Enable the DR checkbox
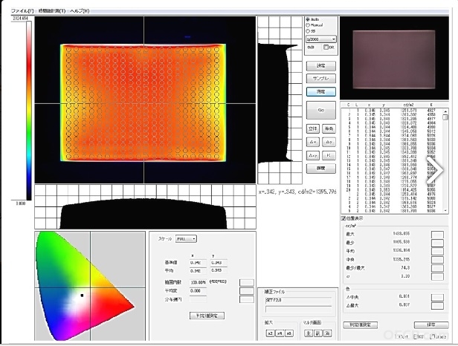Screen dimensions: 458x346 coord(326,47)
